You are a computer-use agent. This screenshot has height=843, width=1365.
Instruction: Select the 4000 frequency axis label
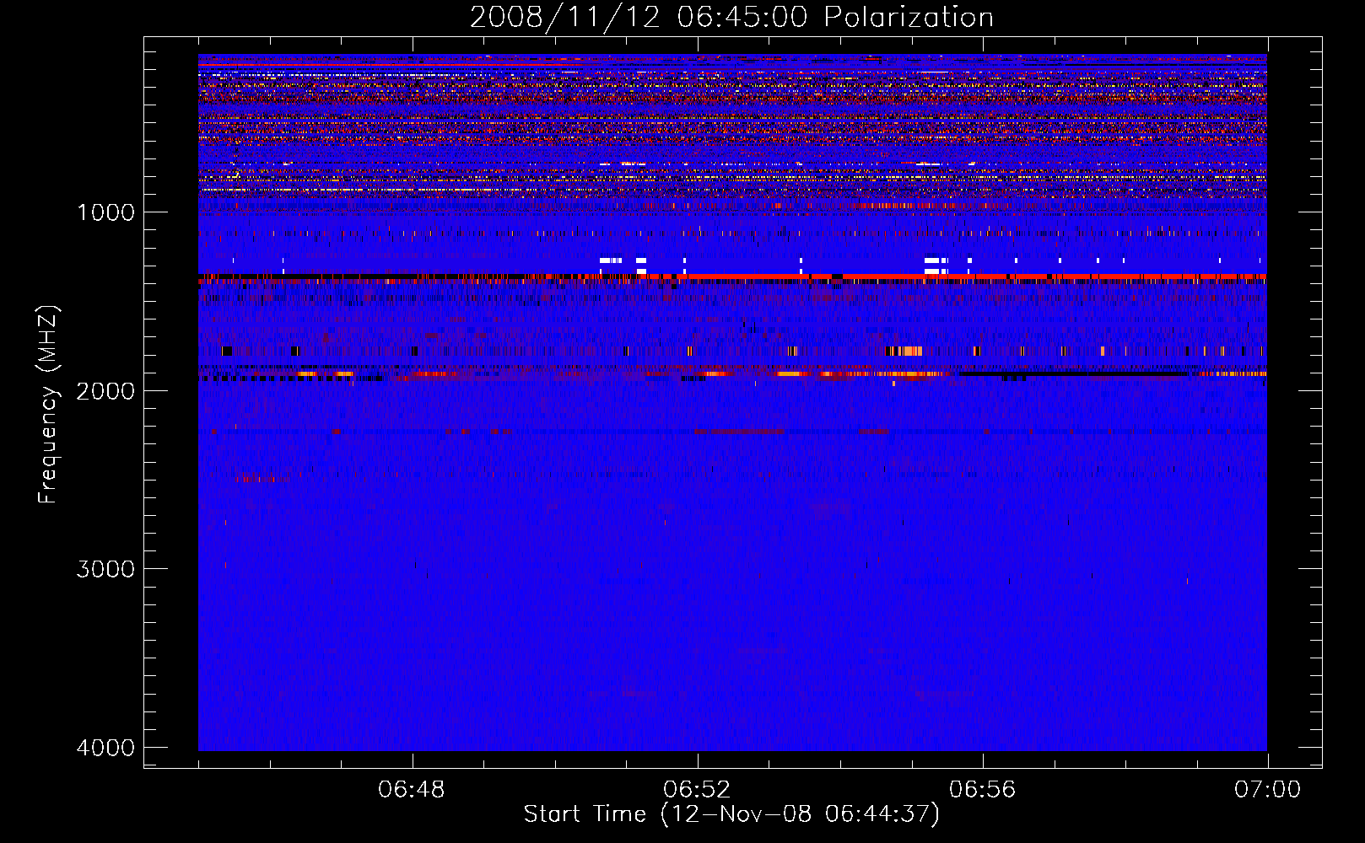(105, 748)
